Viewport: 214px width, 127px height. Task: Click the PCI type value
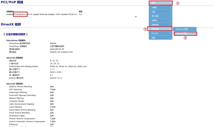(x=80, y=14)
